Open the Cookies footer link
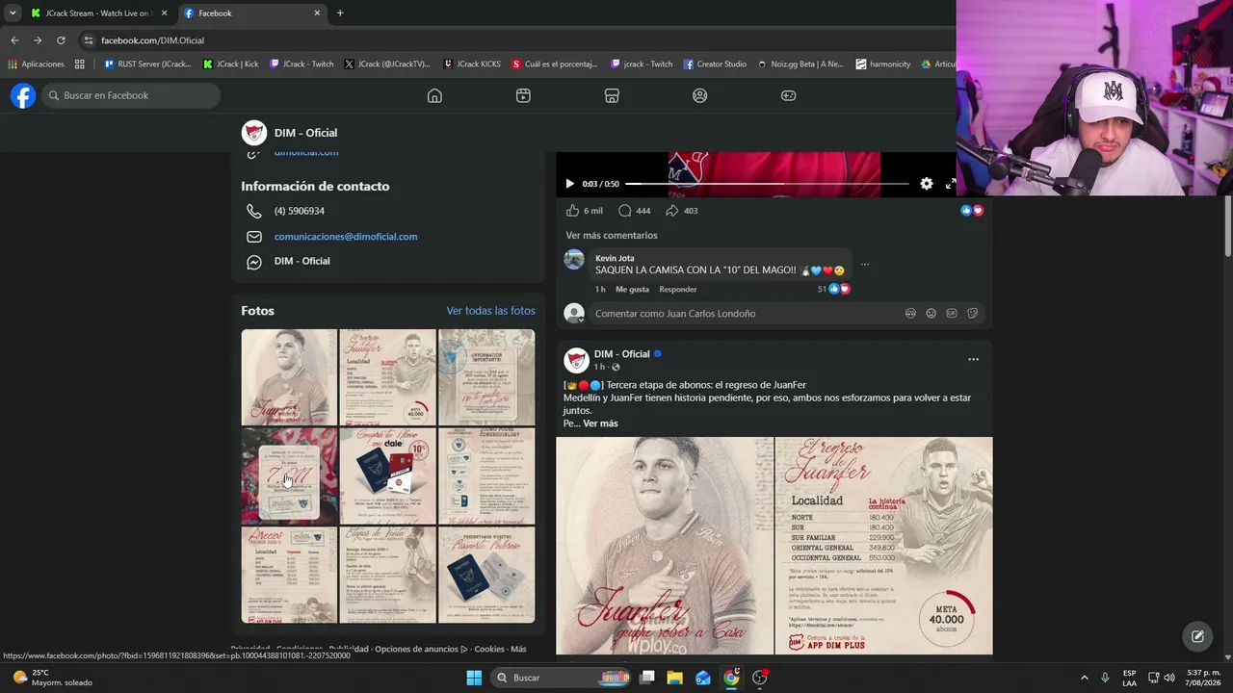The width and height of the screenshot is (1233, 693). [489, 650]
